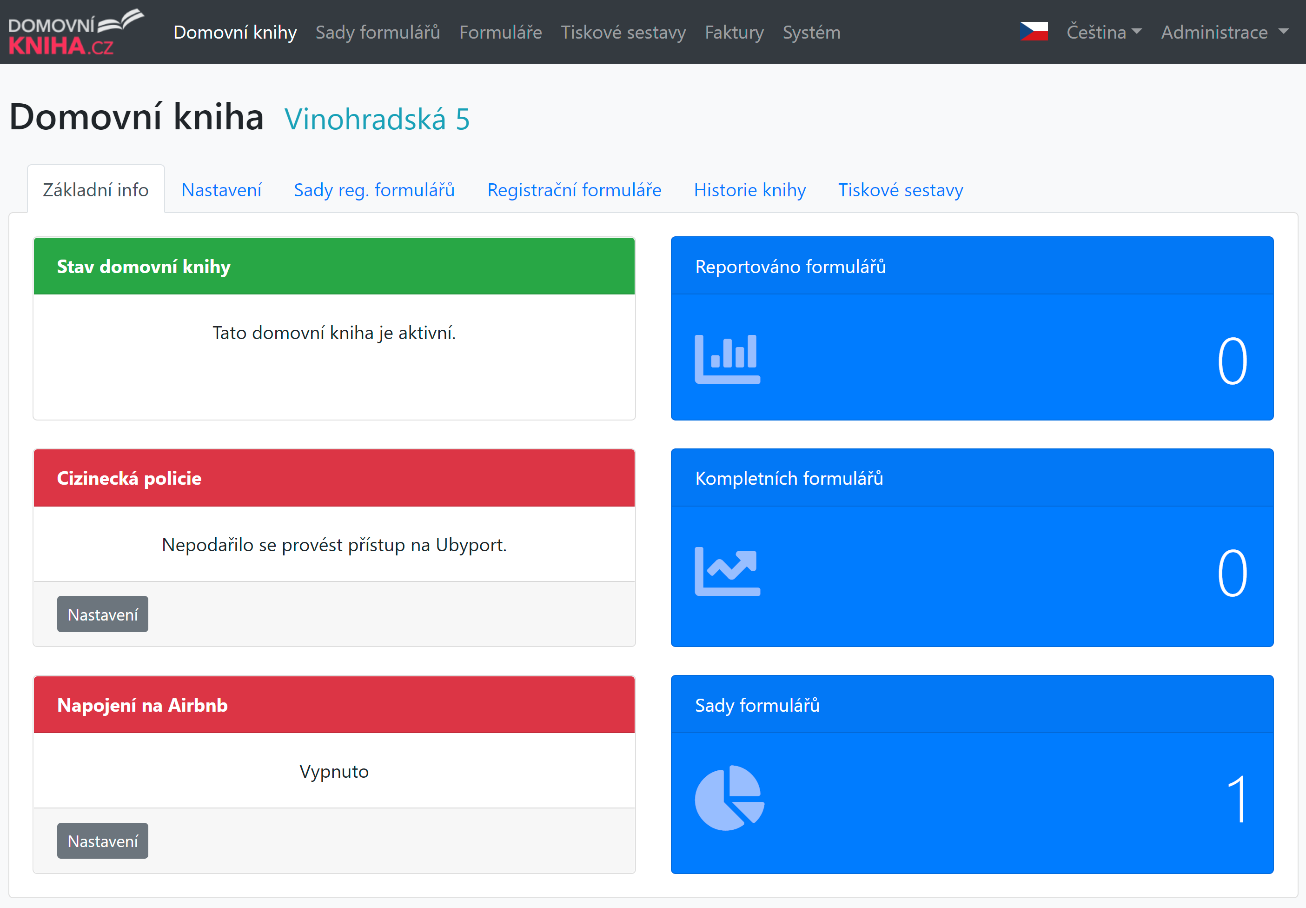Open the Čeština language dropdown
Viewport: 1306px width, 908px height.
coord(1104,32)
